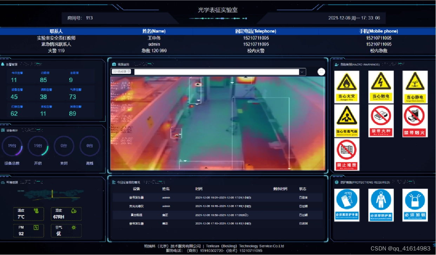Image resolution: width=436 pixels, height=255 pixels.
Task: Click the date and time display
Action: click(354, 18)
